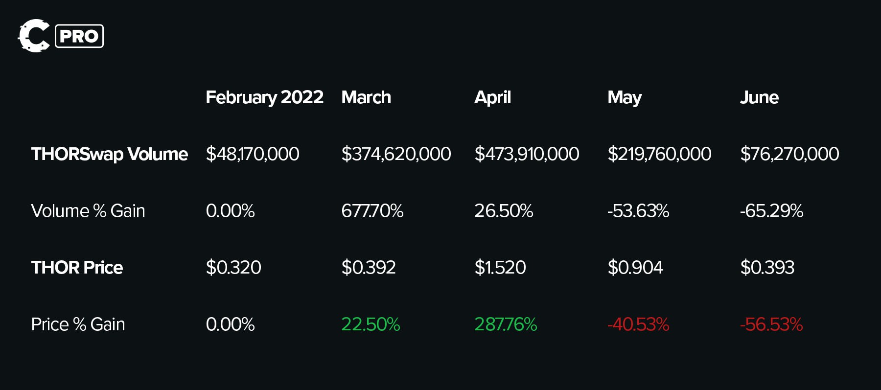
Task: Click the green 287.76% price gain
Action: [x=506, y=324]
